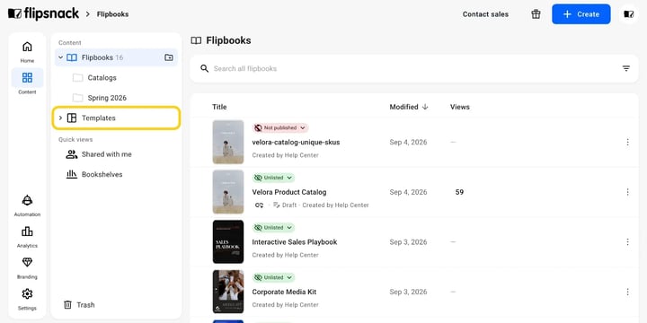The height and width of the screenshot is (323, 647).
Task: Open Corporate Media Kit title
Action: [284, 292]
